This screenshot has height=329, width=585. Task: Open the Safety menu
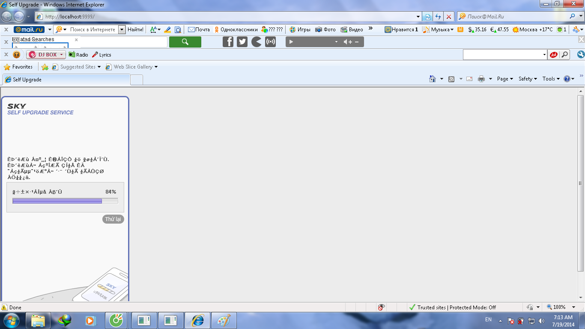528,79
